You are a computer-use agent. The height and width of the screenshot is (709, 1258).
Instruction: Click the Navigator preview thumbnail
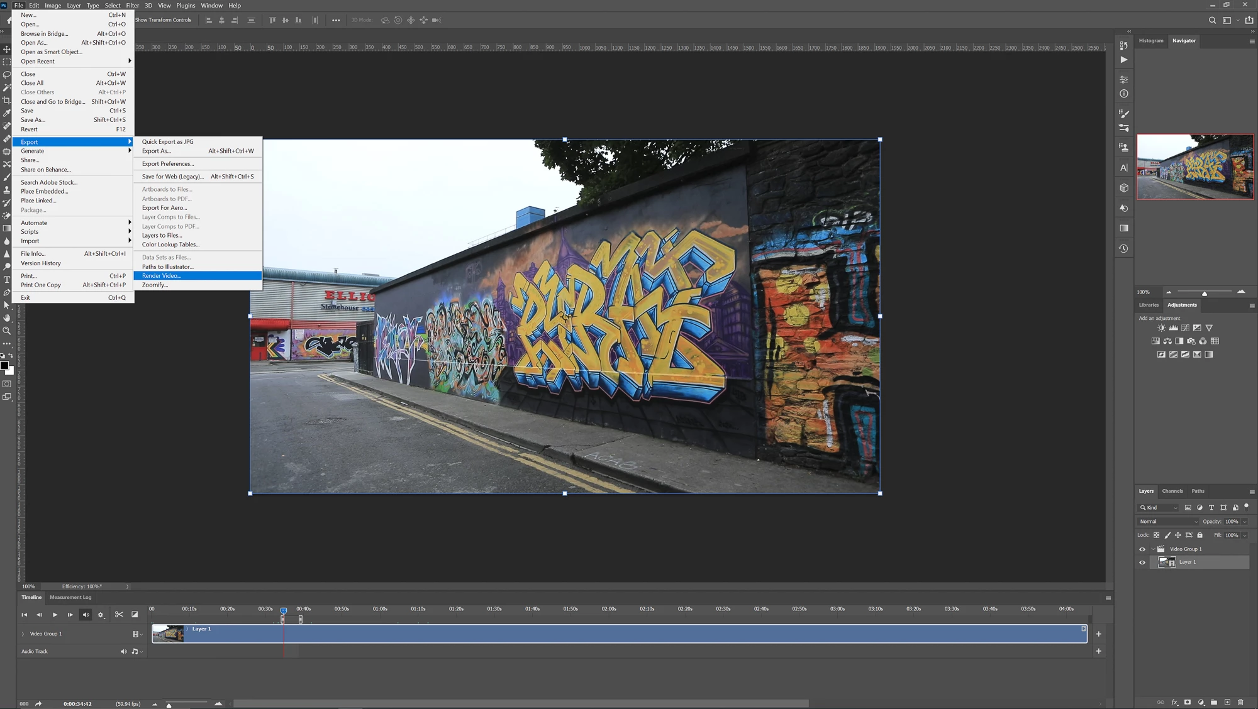[1194, 167]
